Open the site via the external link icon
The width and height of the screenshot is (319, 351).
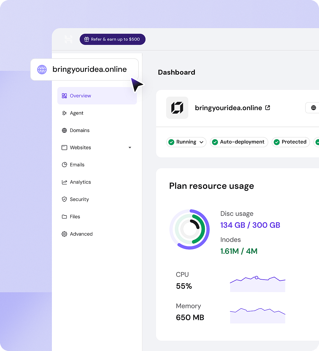click(267, 108)
